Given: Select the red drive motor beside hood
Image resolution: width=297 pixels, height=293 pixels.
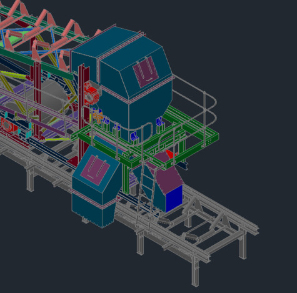Looking at the screenshot, I should (x=91, y=94).
